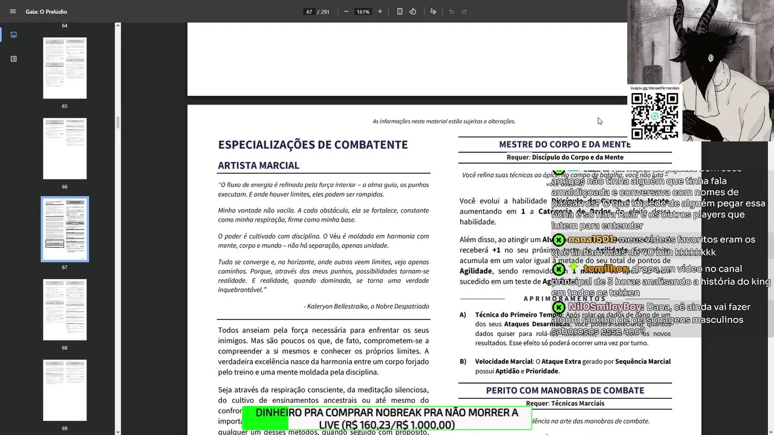Image resolution: width=774 pixels, height=435 pixels.
Task: Select the highlighted page 67 thumbnail
Action: 65,229
